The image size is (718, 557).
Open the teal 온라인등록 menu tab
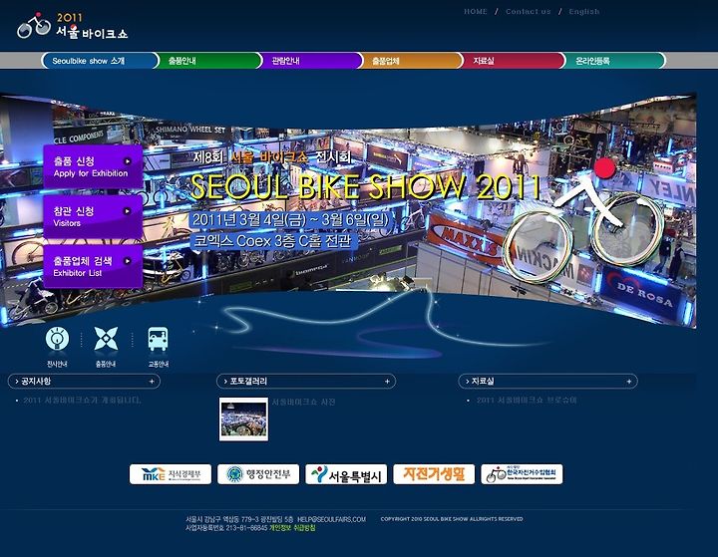pyautogui.click(x=615, y=61)
